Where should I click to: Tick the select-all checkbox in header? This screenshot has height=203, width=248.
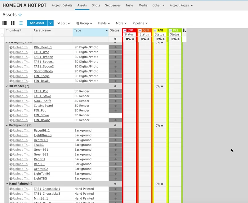[x=2, y=35]
